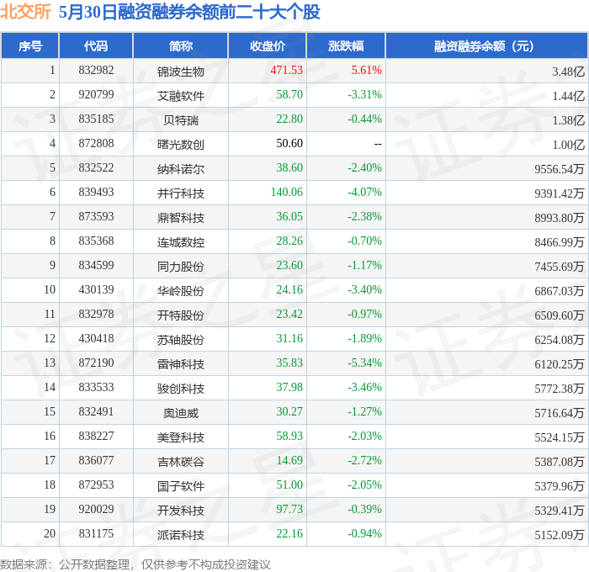This screenshot has height=572, width=589.
Task: Select stock name 艾融软件
Action: click(x=181, y=96)
